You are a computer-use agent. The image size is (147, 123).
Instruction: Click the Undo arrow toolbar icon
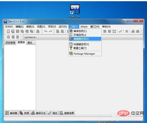point(46,31)
